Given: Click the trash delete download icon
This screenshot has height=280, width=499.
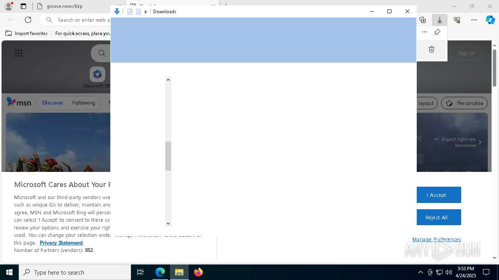Looking at the screenshot, I should coord(432,49).
